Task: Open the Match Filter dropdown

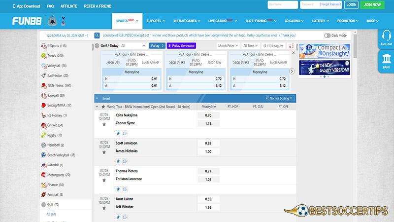Action: coord(228,46)
